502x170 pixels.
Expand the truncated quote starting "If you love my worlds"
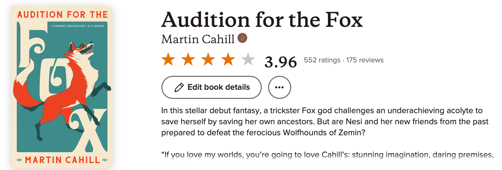pyautogui.click(x=327, y=155)
